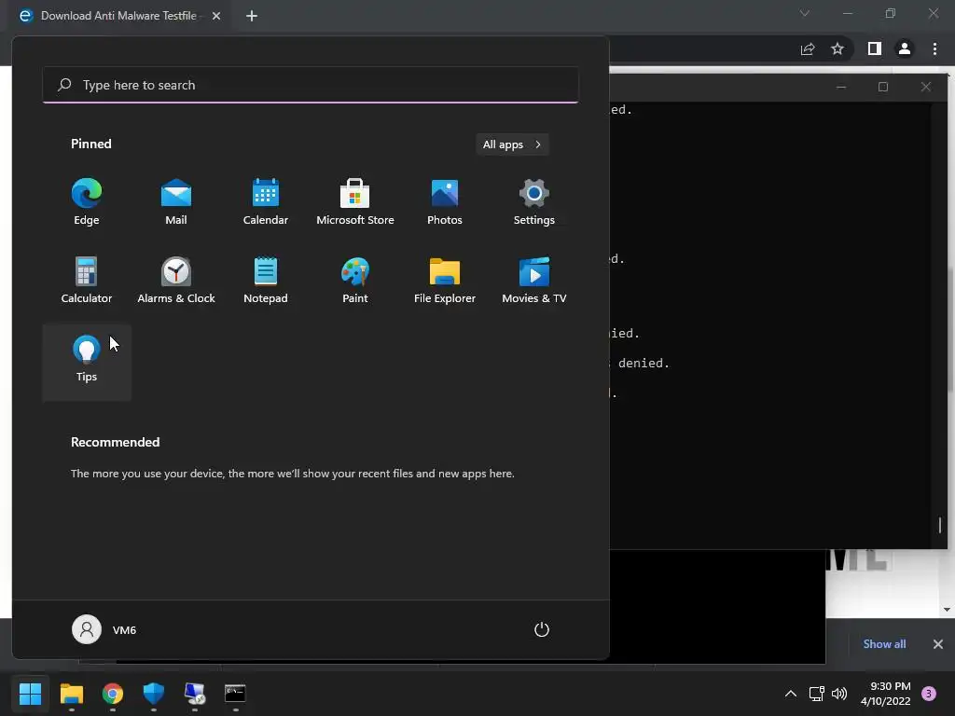
Task: Bookmark this page with the star icon
Action: 837,48
